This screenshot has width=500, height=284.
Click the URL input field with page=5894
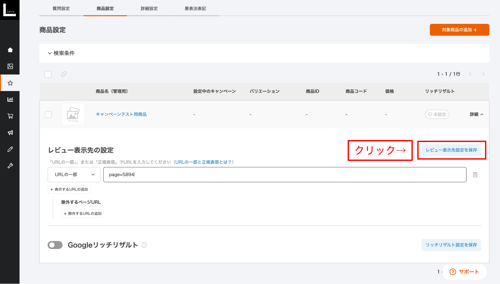pos(285,175)
